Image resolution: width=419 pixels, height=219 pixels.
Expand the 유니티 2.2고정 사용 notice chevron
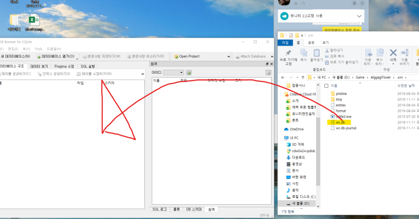359,16
